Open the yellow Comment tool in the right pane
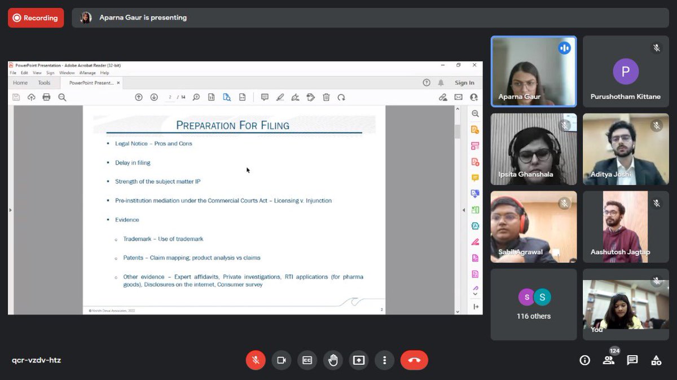The height and width of the screenshot is (380, 677). coord(475,178)
